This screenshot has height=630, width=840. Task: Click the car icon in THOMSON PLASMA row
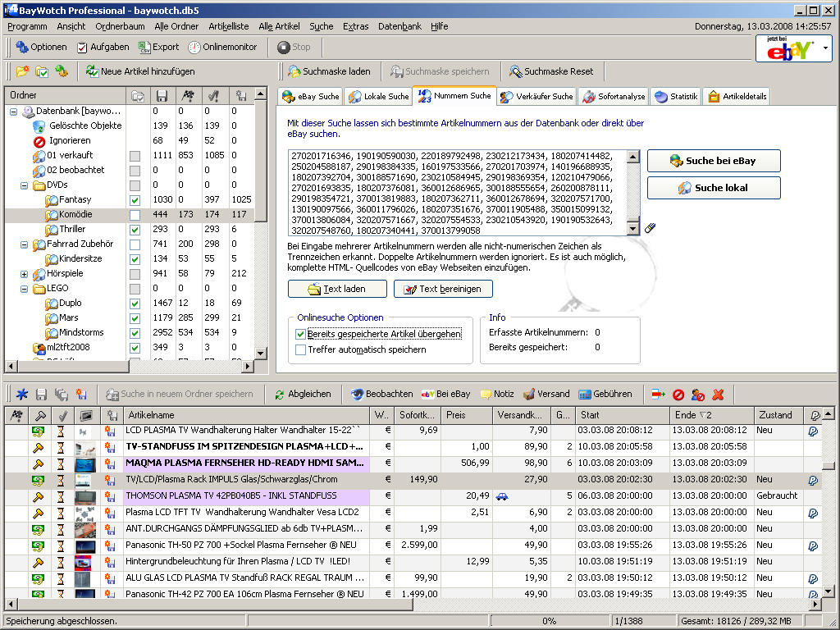(502, 496)
